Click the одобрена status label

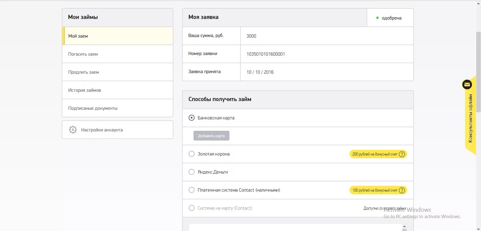pyautogui.click(x=392, y=18)
